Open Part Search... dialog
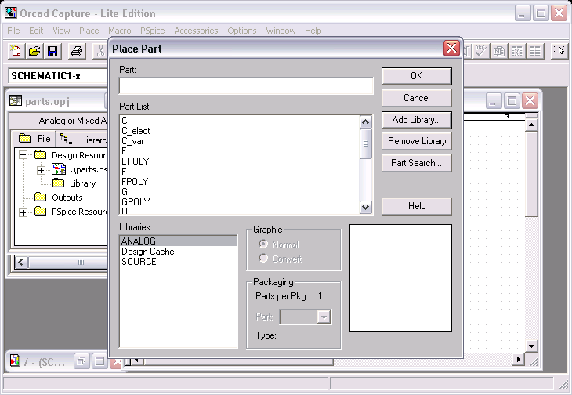Screen dimensions: 572x395 point(417,163)
